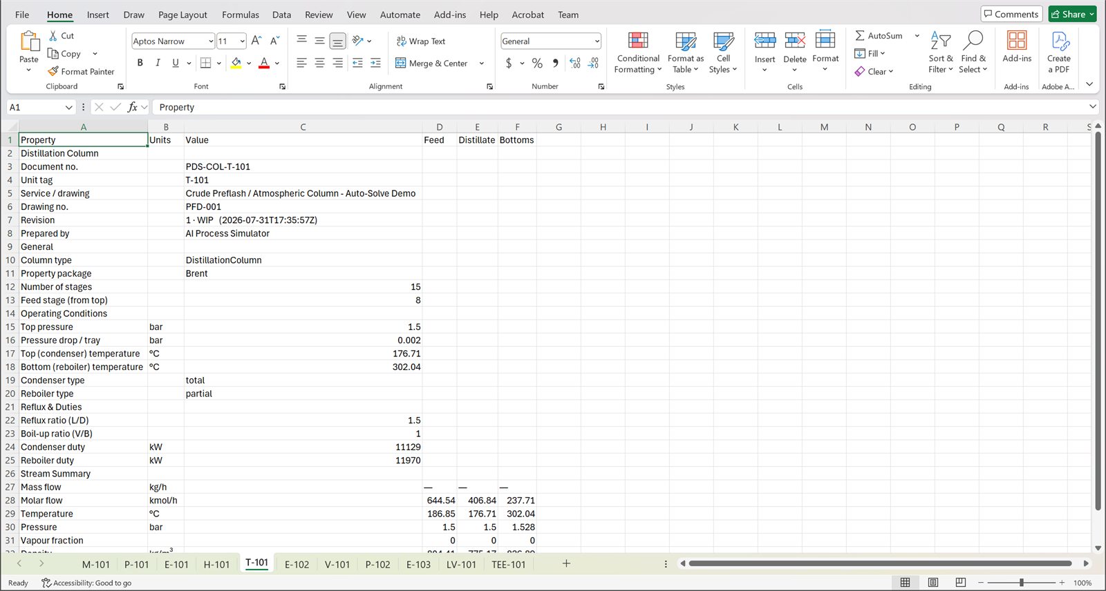The image size is (1106, 591).
Task: Click Increase Font Size icon
Action: 256,41
